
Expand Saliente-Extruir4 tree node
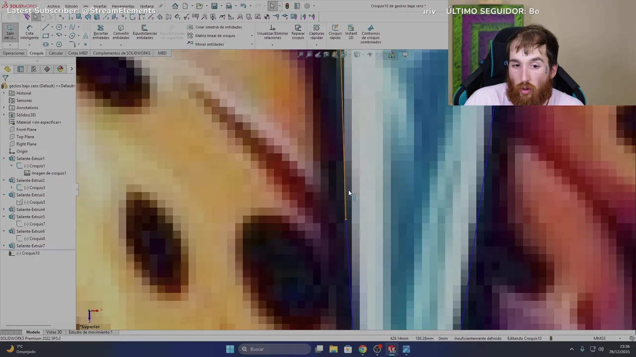(4, 209)
